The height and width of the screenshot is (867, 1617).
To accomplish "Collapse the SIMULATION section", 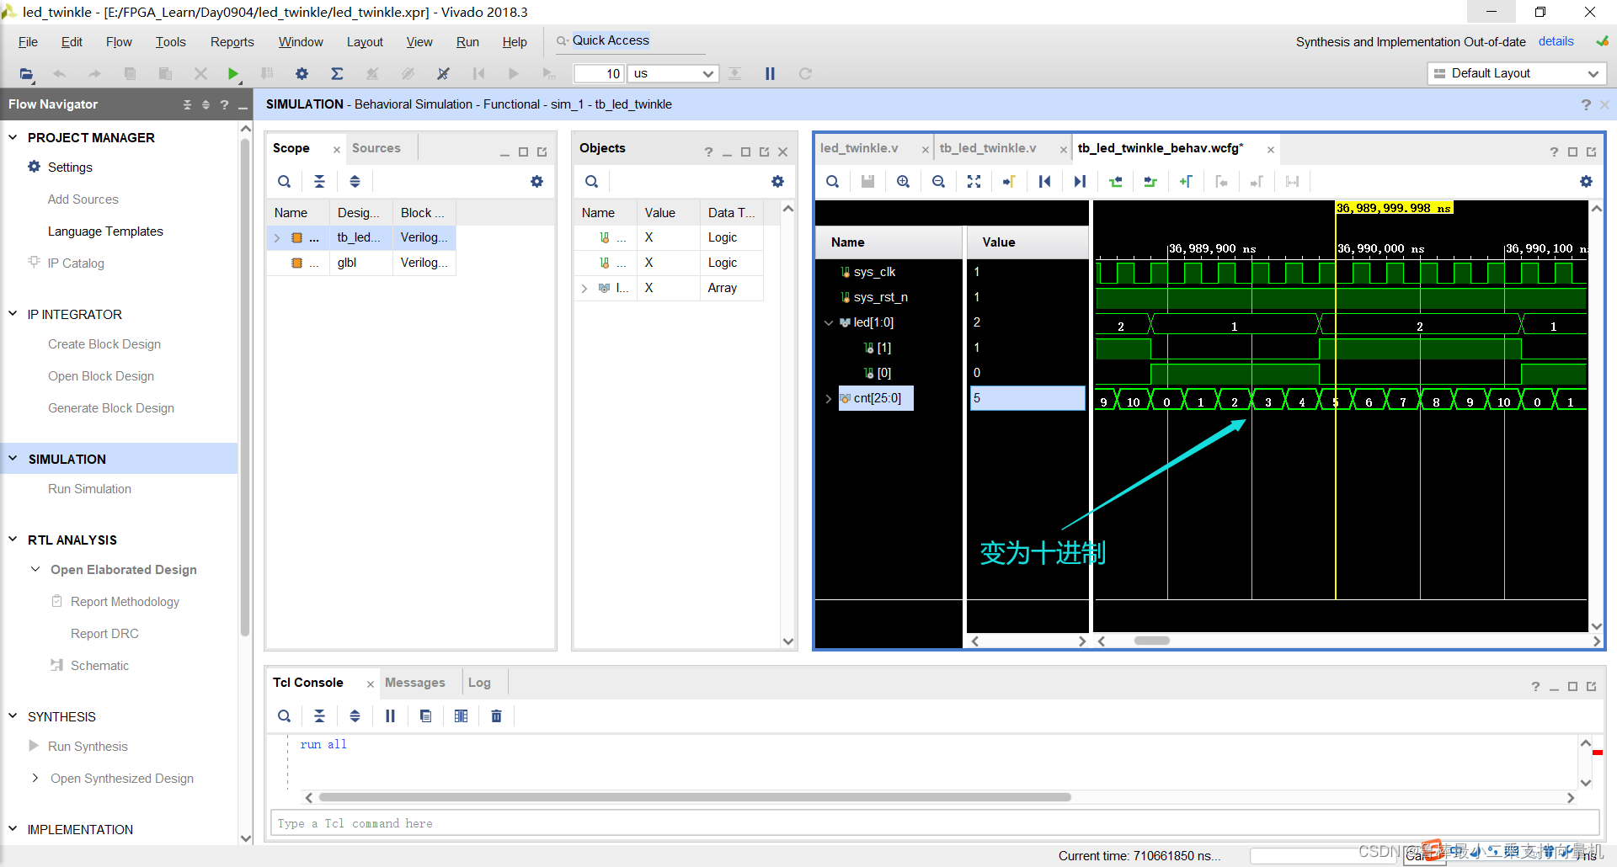I will pos(13,459).
